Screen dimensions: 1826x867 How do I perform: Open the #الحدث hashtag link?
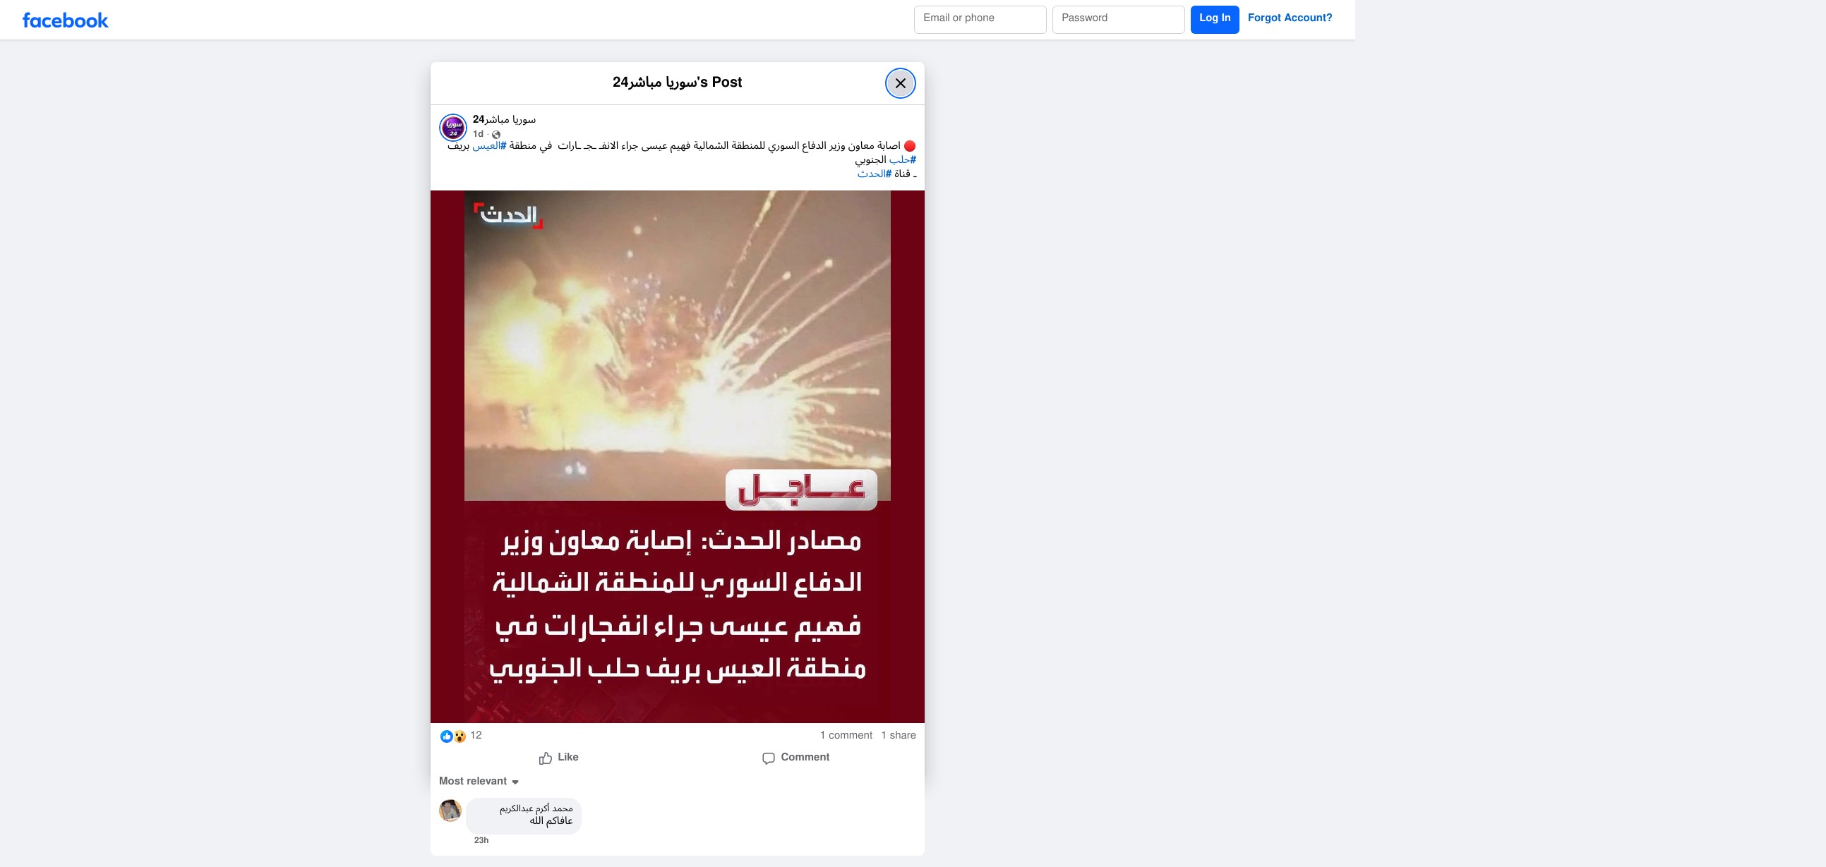click(874, 174)
